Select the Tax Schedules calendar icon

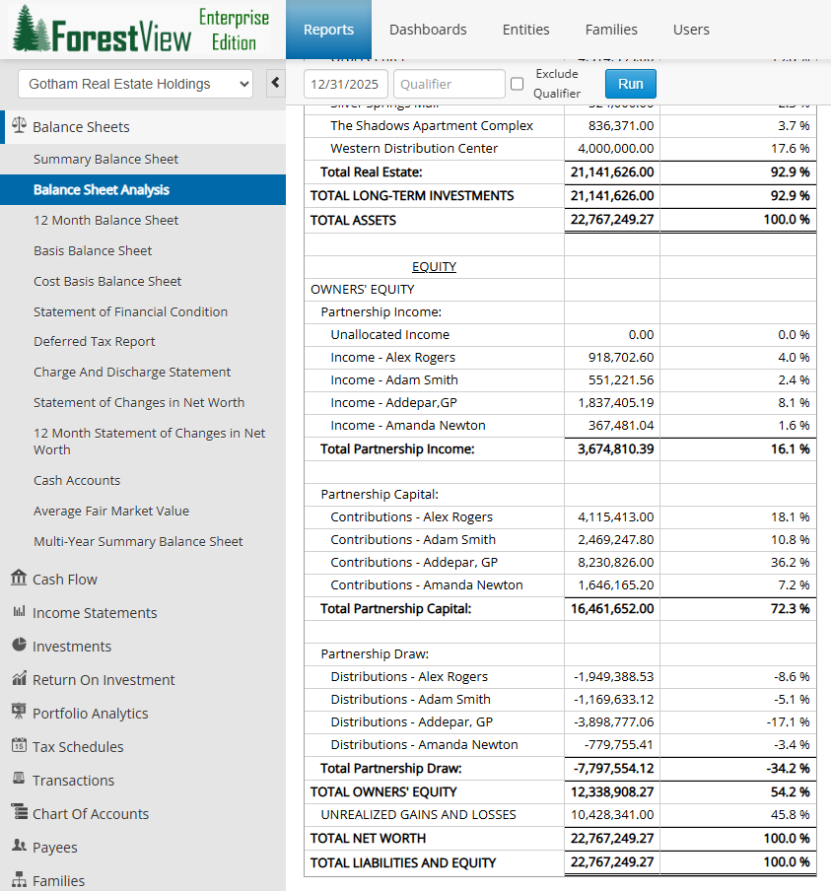pyautogui.click(x=19, y=746)
